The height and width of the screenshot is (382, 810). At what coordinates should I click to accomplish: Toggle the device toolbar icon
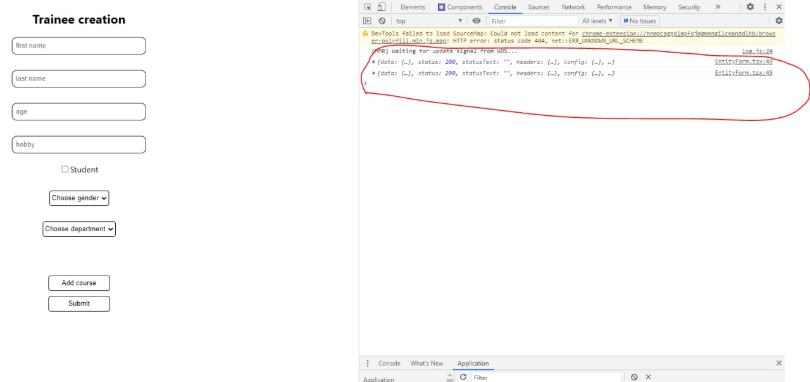tap(382, 7)
